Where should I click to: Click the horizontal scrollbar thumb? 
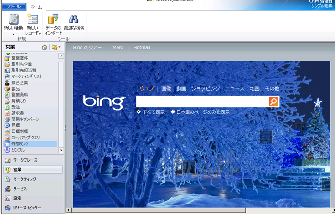159,210
